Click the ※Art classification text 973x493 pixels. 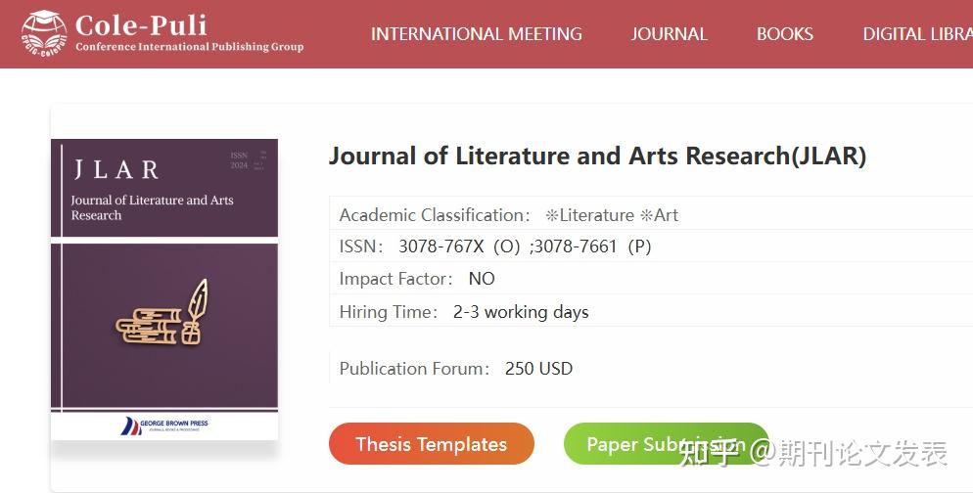click(659, 215)
